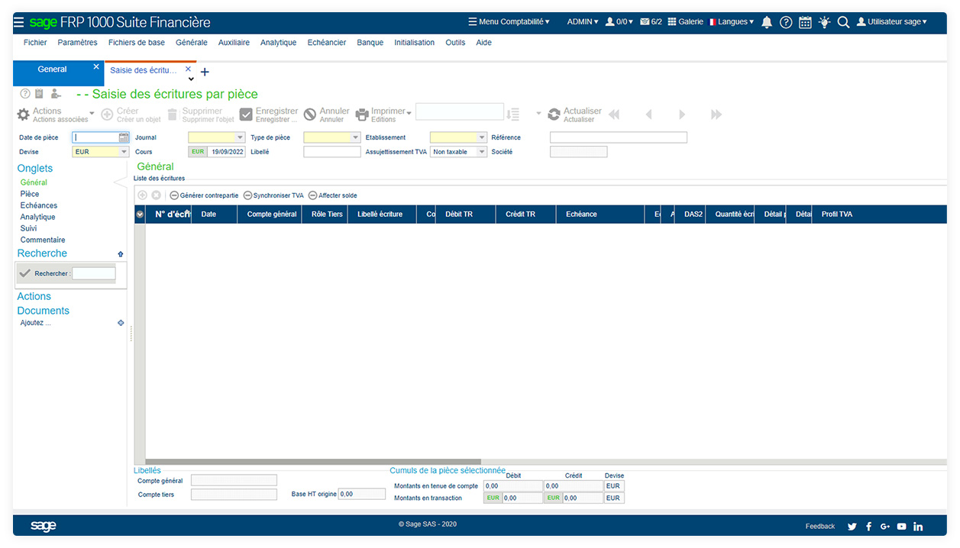This screenshot has width=960, height=548.
Task: Click Synchroniser TVA
Action: point(273,195)
